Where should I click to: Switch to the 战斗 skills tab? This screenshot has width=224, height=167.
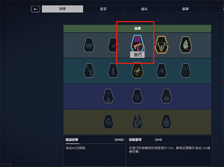pos(144,9)
